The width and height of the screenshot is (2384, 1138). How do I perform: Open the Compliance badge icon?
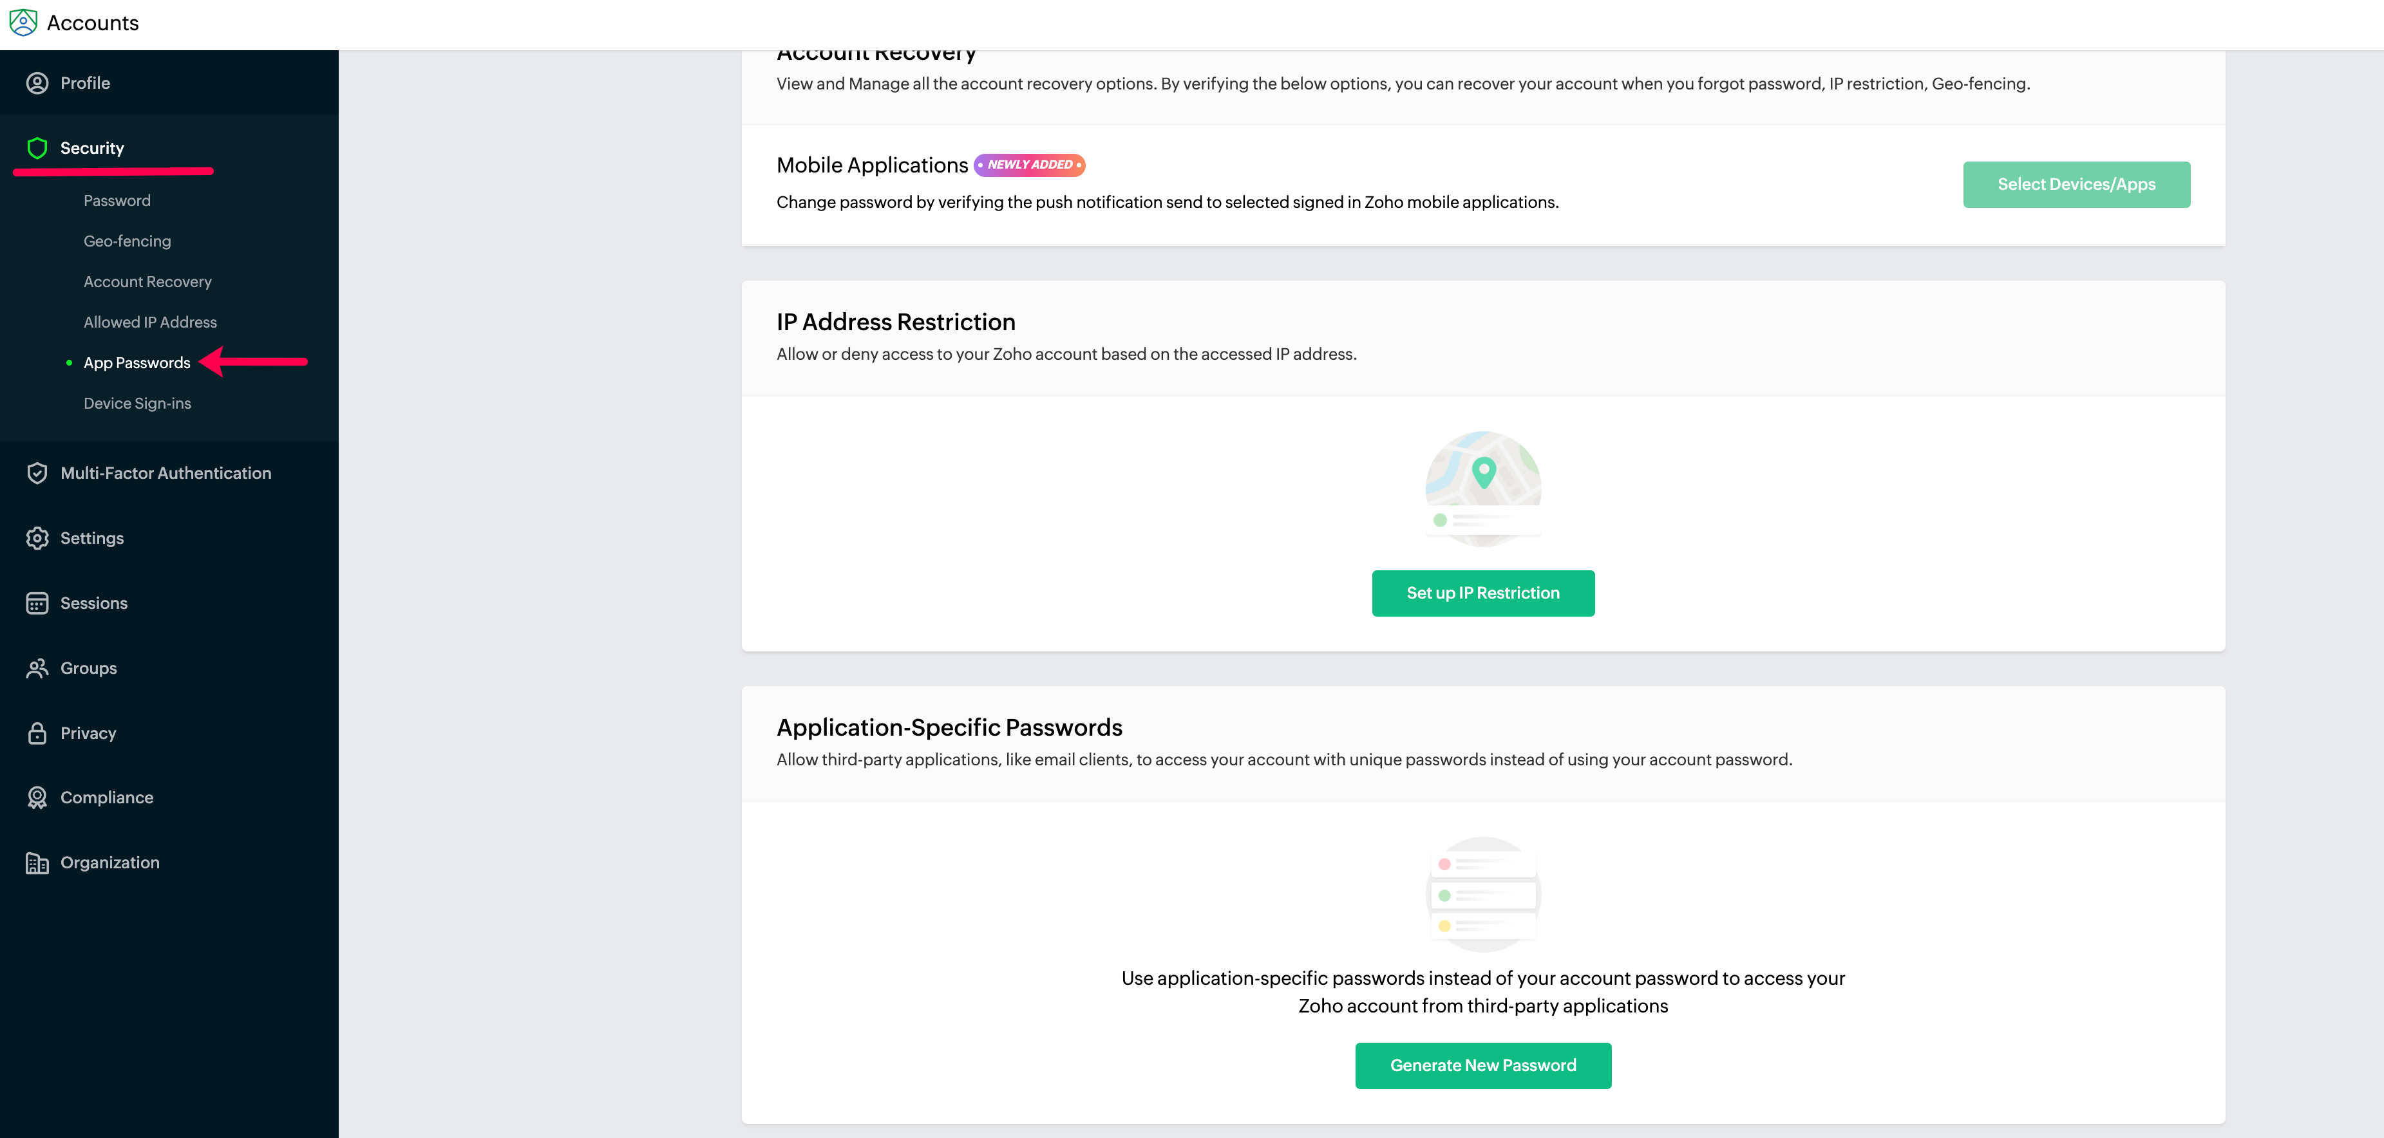(x=37, y=798)
